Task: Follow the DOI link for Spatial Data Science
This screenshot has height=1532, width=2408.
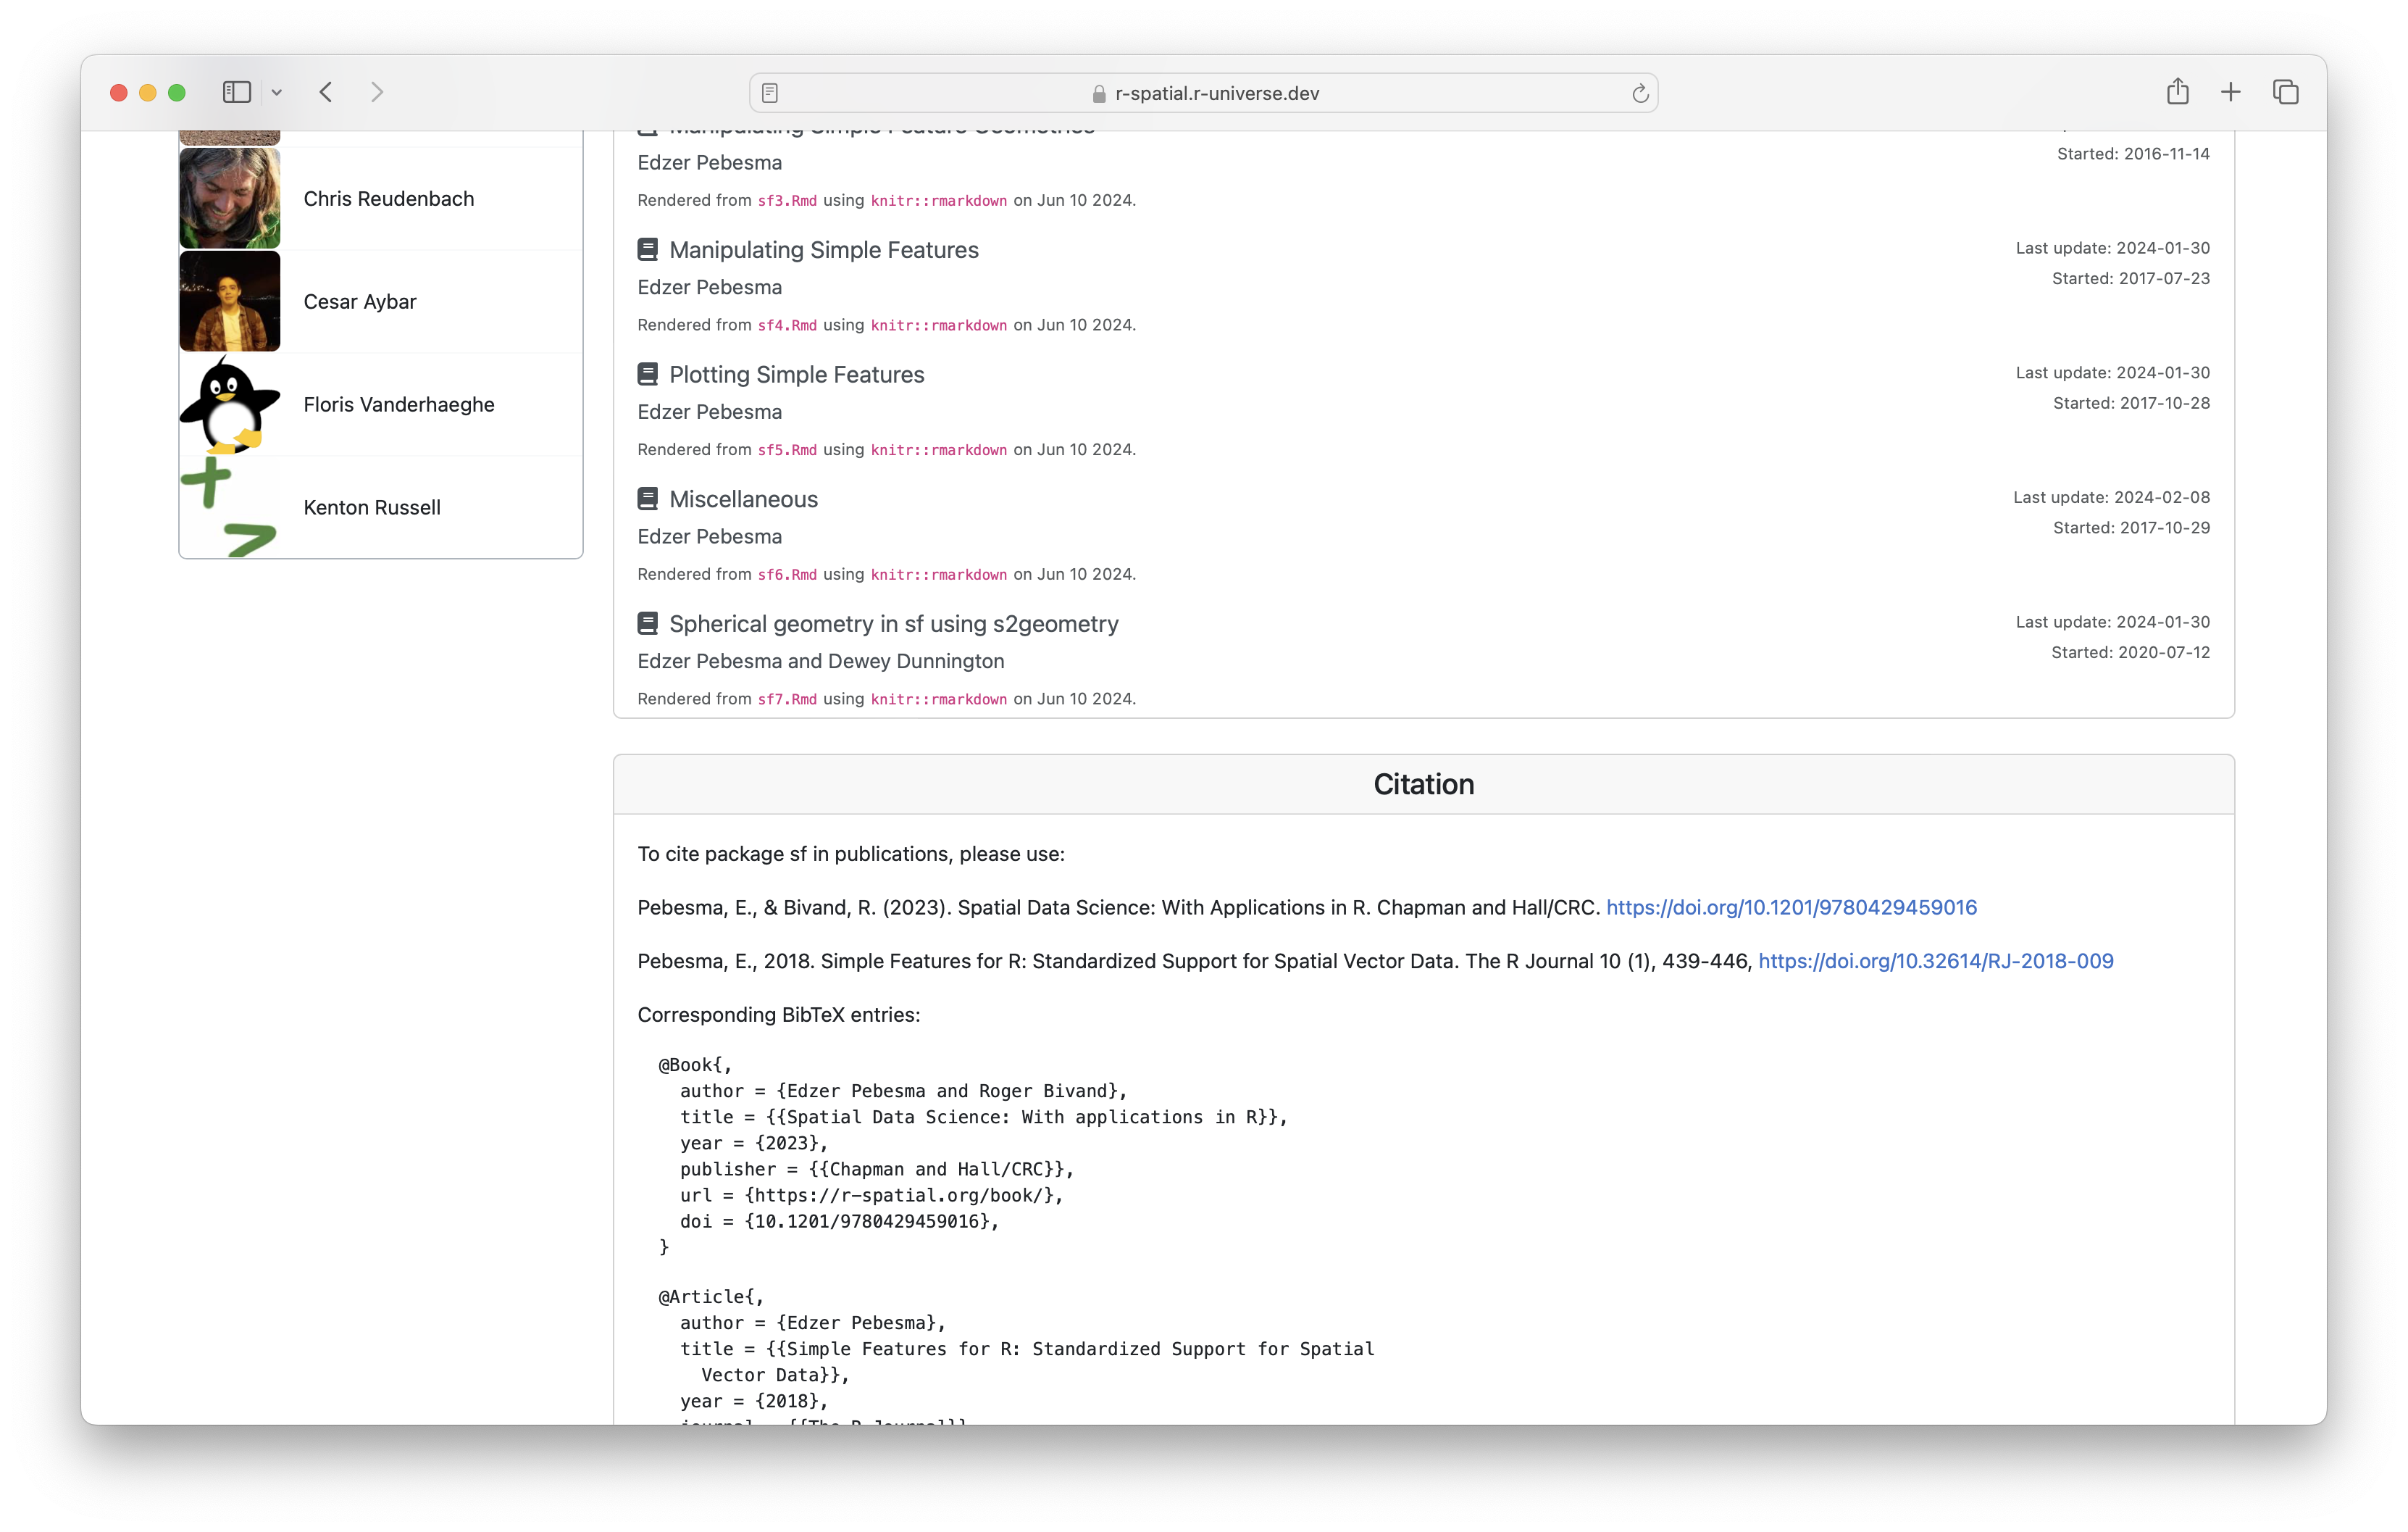Action: click(1790, 907)
